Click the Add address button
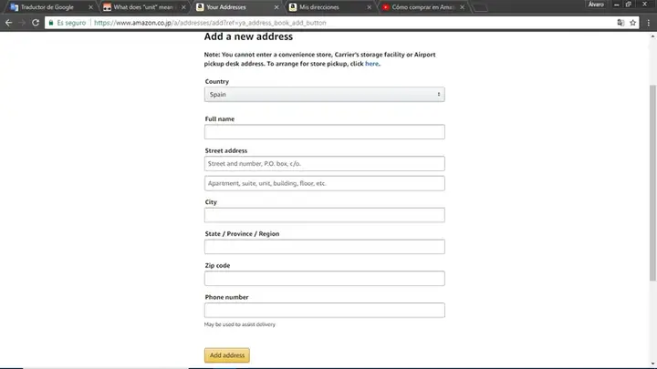 point(227,355)
